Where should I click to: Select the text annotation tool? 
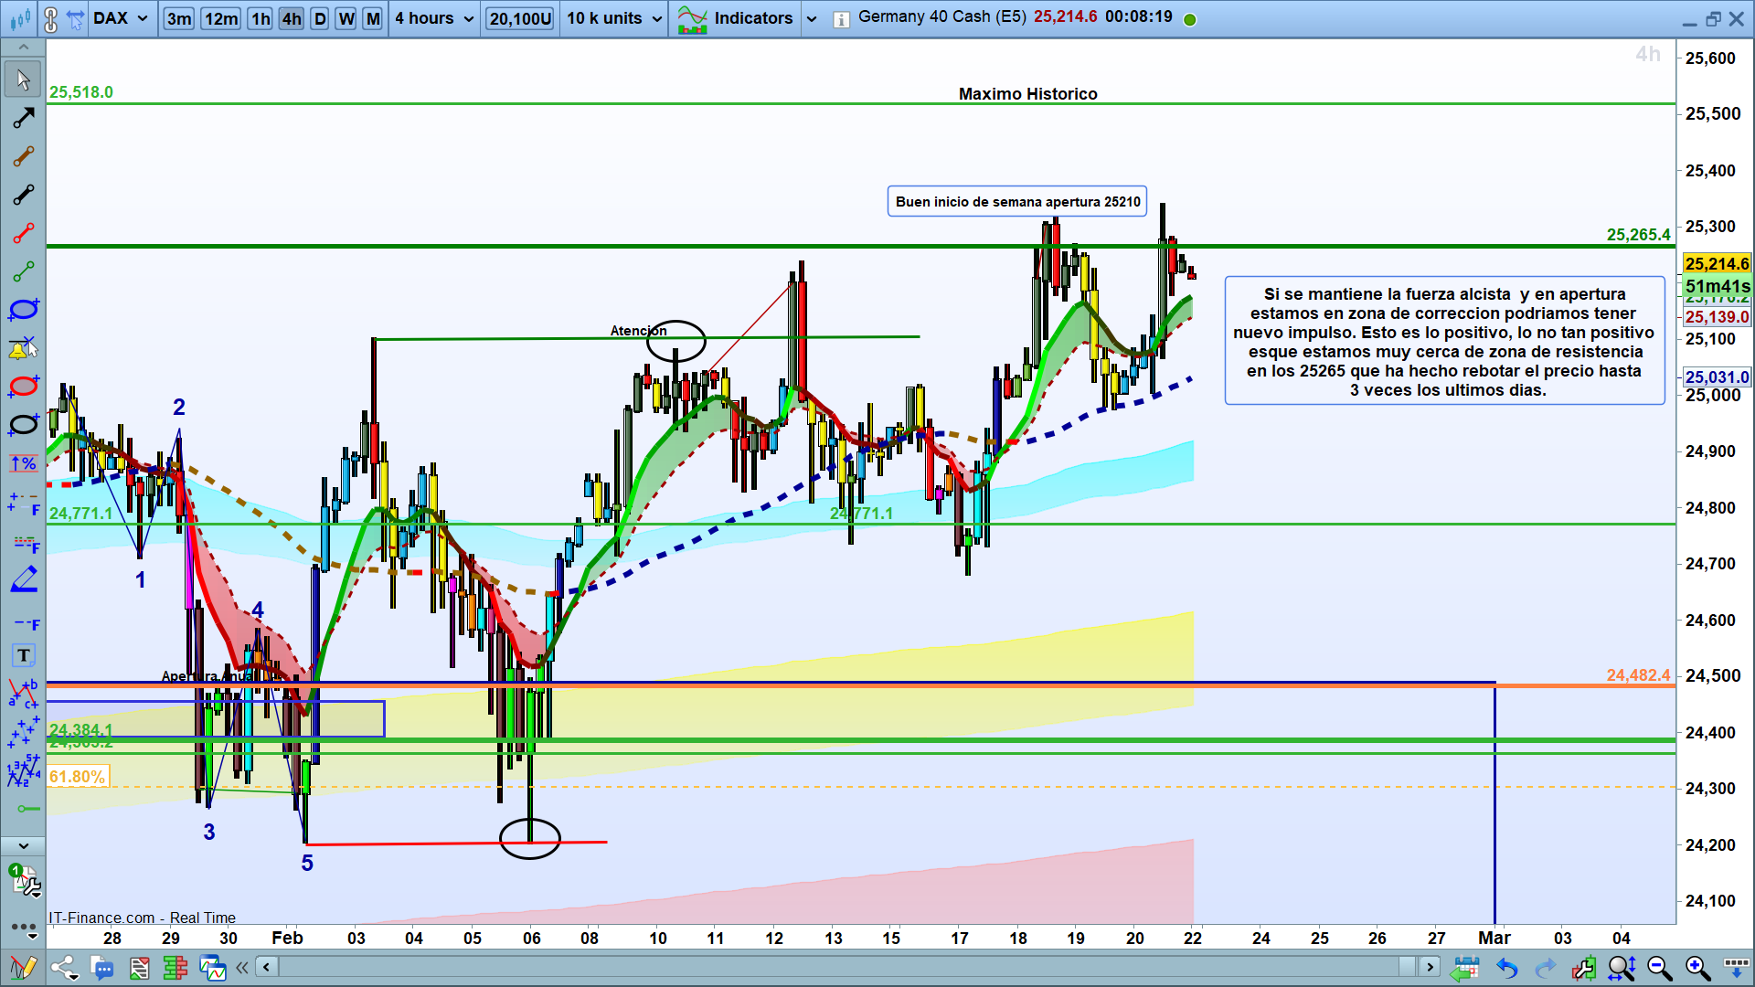click(x=23, y=655)
